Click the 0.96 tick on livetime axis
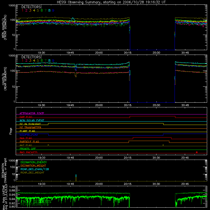 click(x=12, y=195)
